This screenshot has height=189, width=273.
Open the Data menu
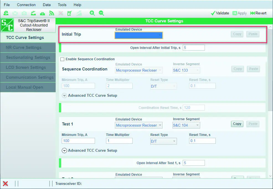(x=47, y=5)
